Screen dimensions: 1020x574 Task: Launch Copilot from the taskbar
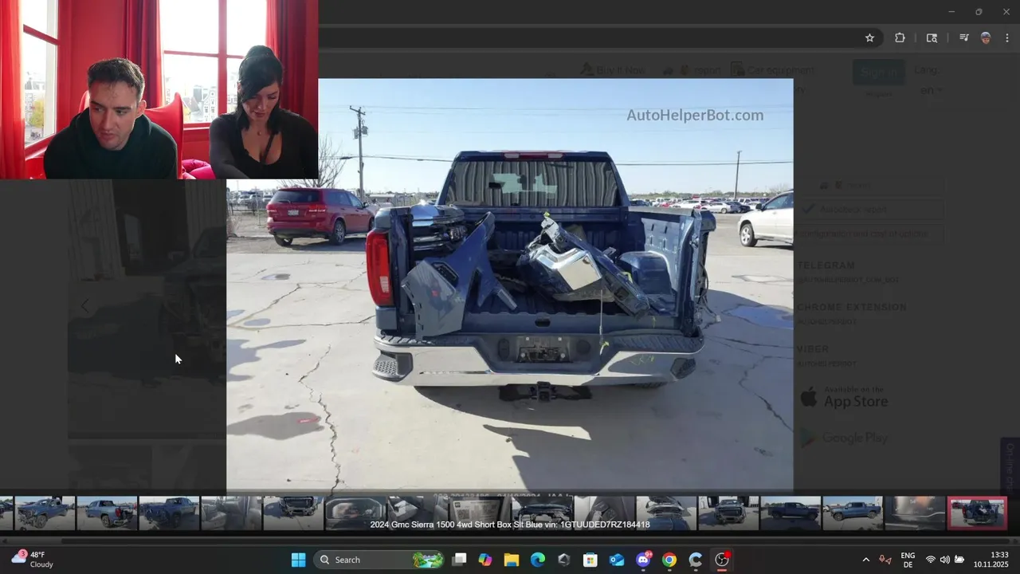484,560
